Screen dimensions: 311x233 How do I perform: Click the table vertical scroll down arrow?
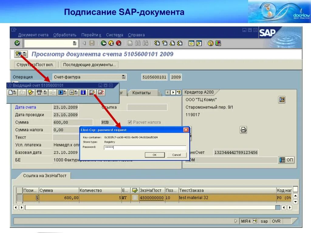295,202
